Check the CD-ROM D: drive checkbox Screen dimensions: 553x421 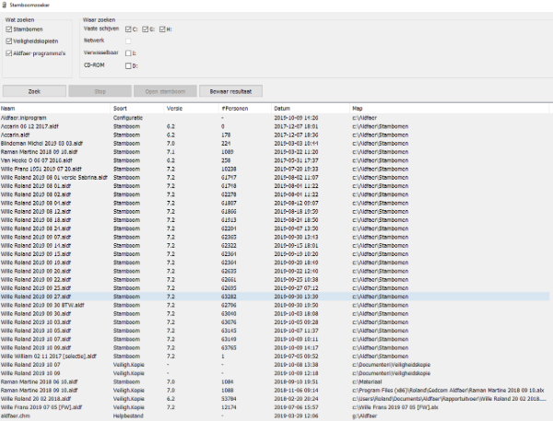pyautogui.click(x=128, y=65)
